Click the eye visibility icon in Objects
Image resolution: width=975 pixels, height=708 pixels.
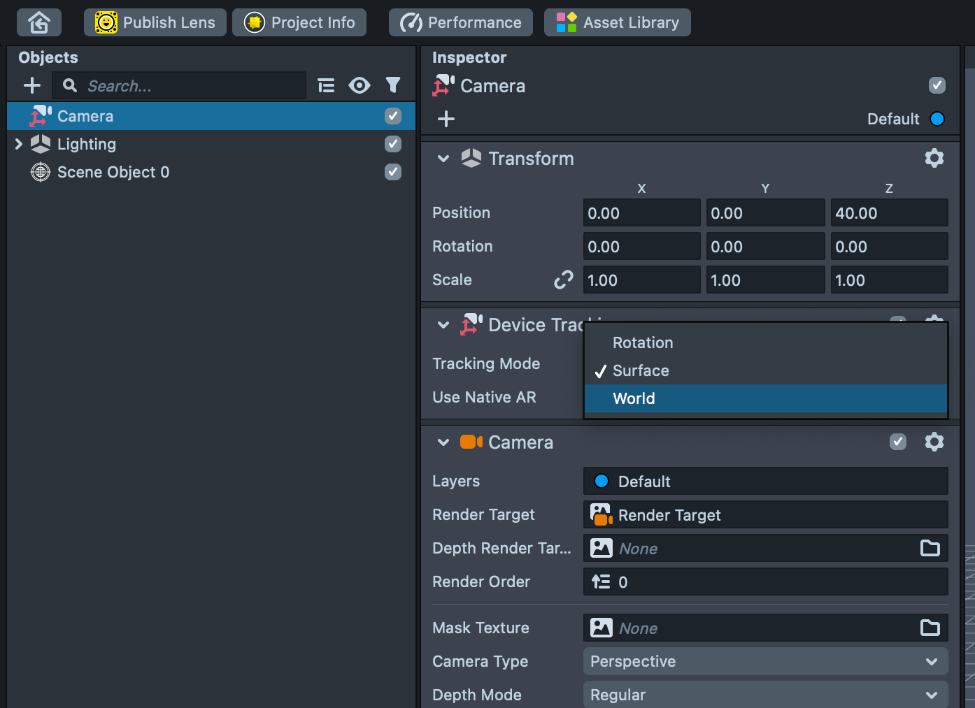click(360, 86)
